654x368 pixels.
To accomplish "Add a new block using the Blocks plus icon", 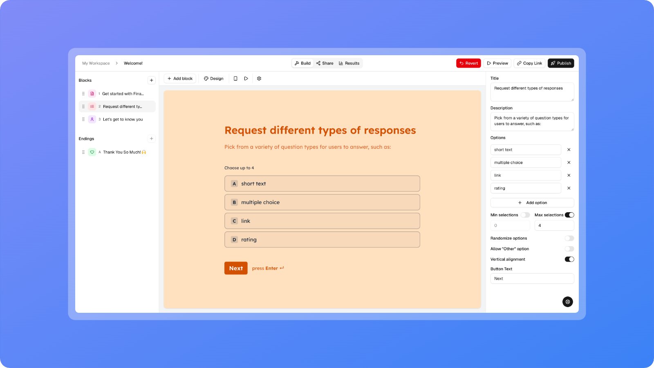I will [x=152, y=80].
